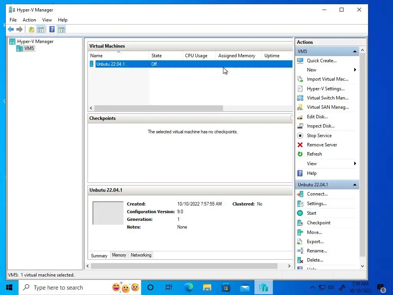Click the VM thumbnail preview in details pane
393x295 pixels.
108,213
